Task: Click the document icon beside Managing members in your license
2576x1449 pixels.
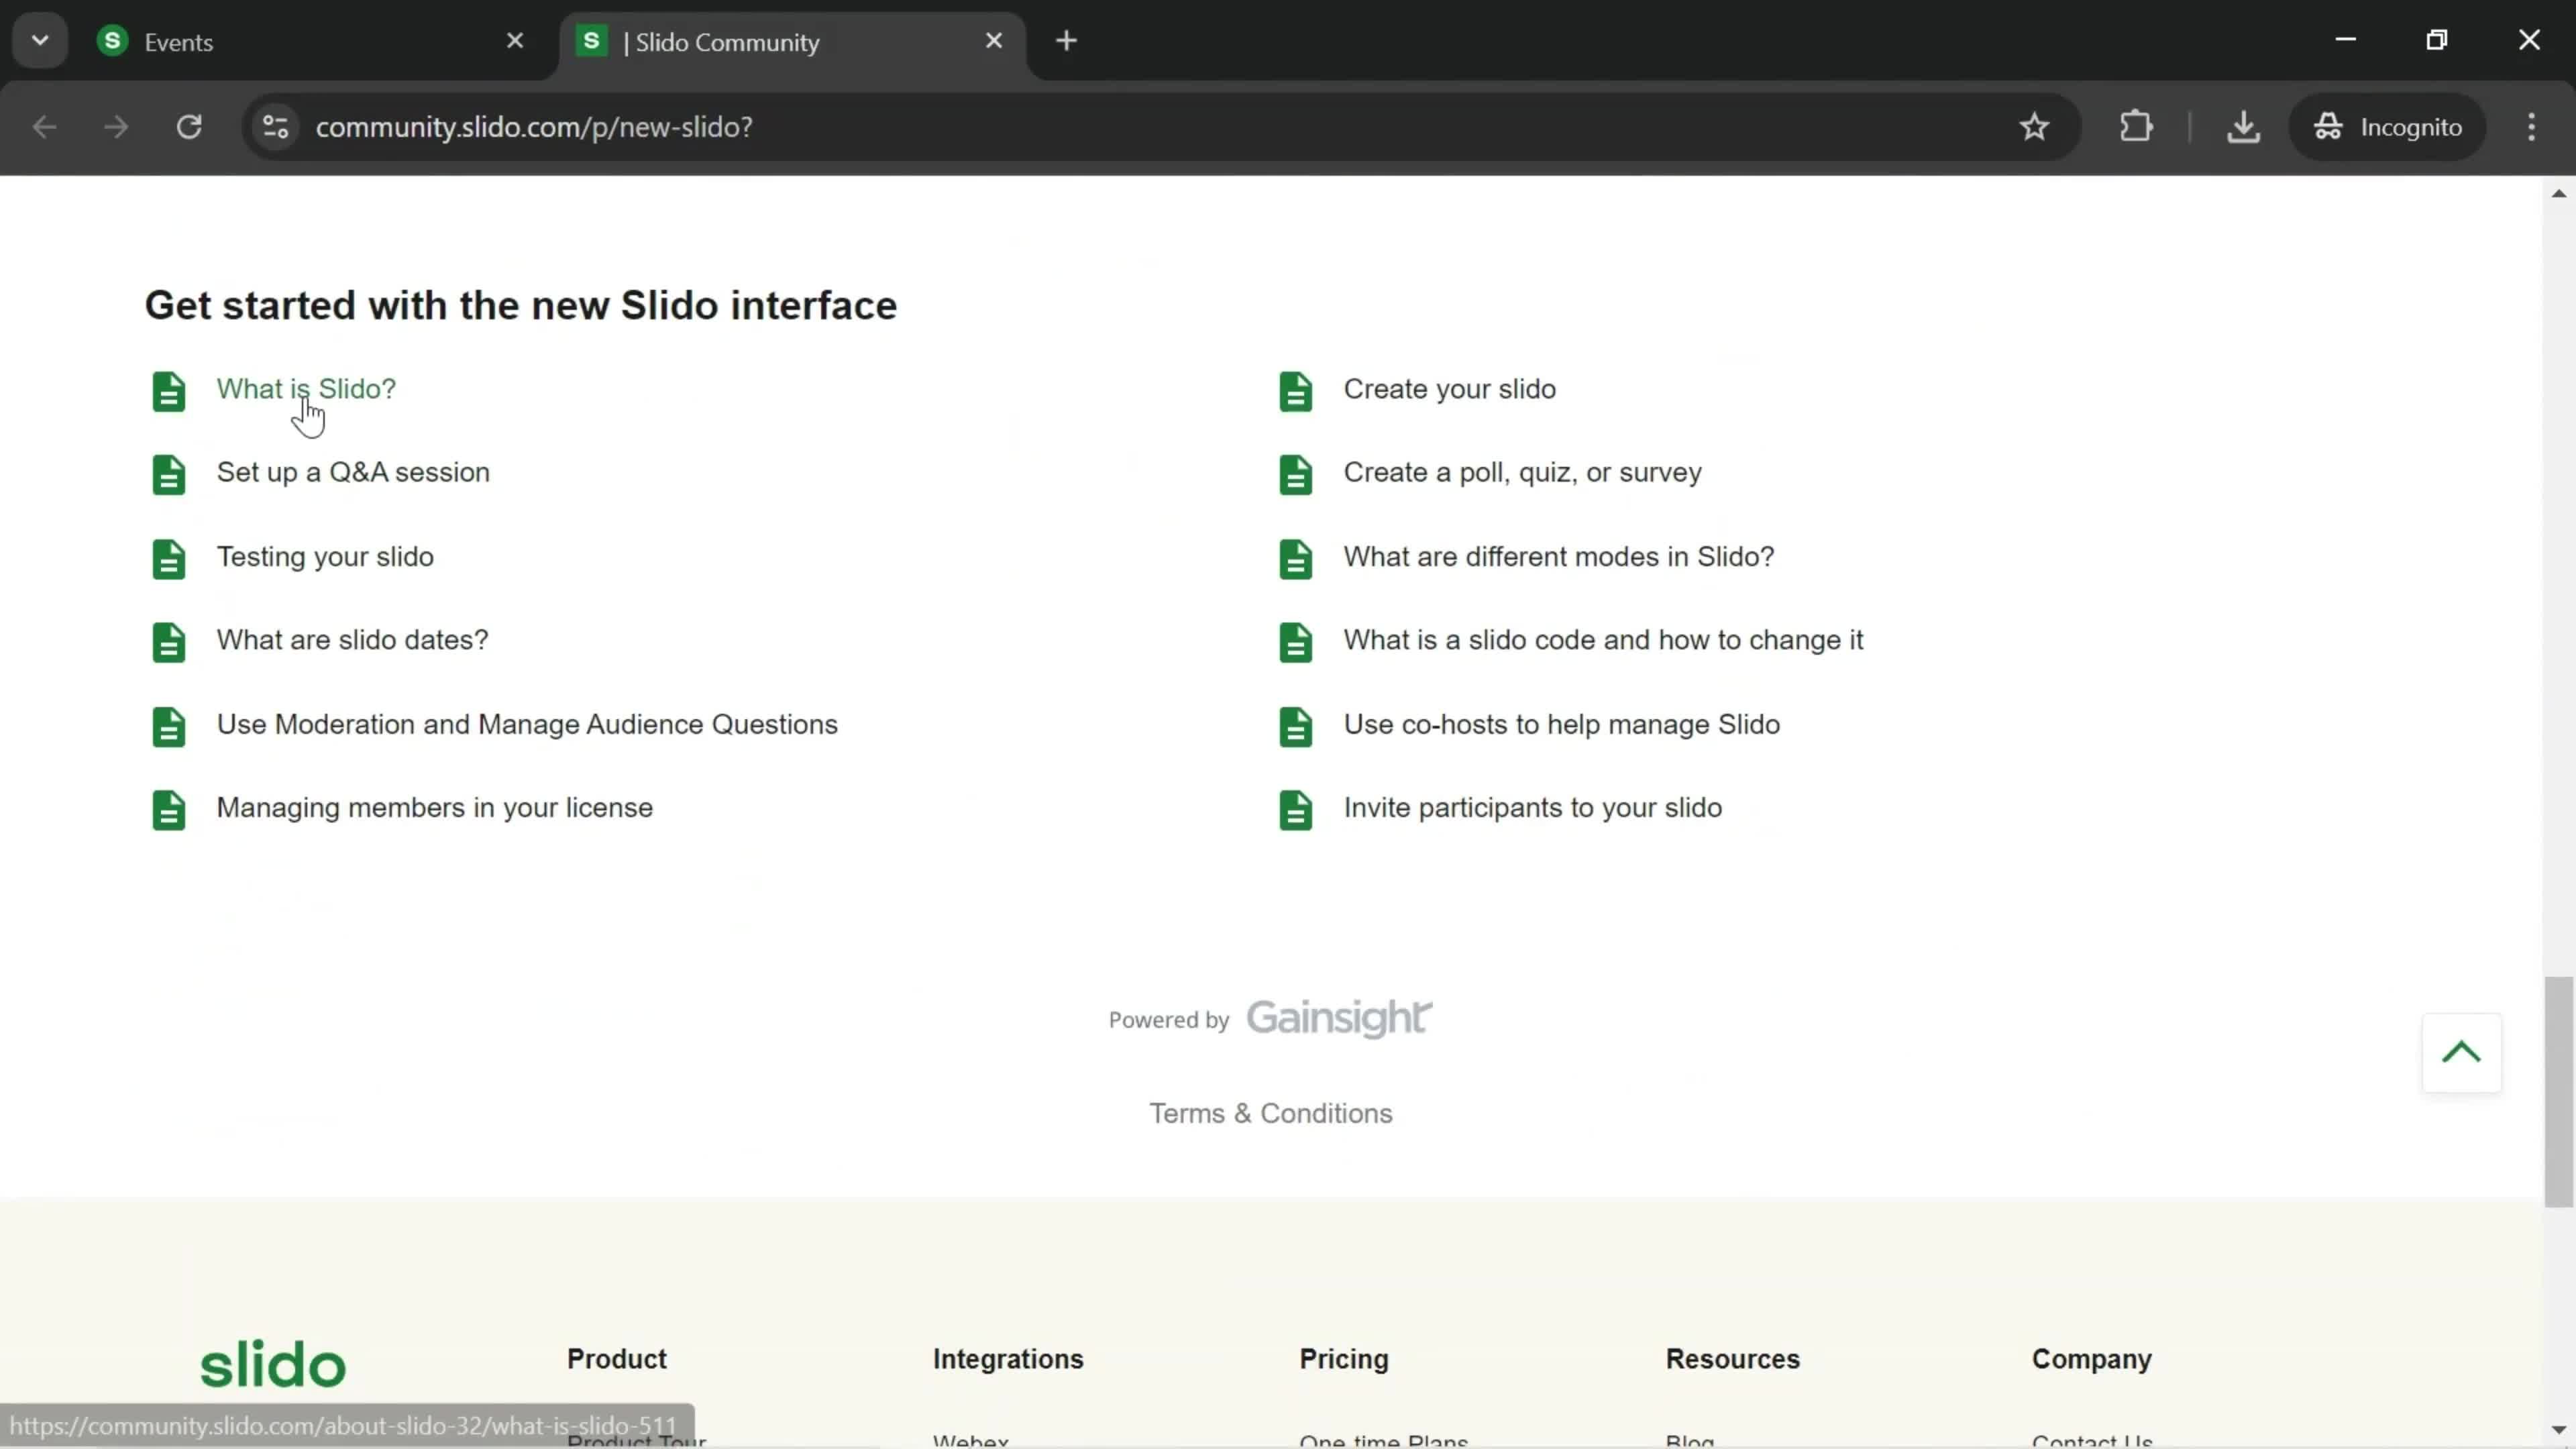Action: pos(169,810)
